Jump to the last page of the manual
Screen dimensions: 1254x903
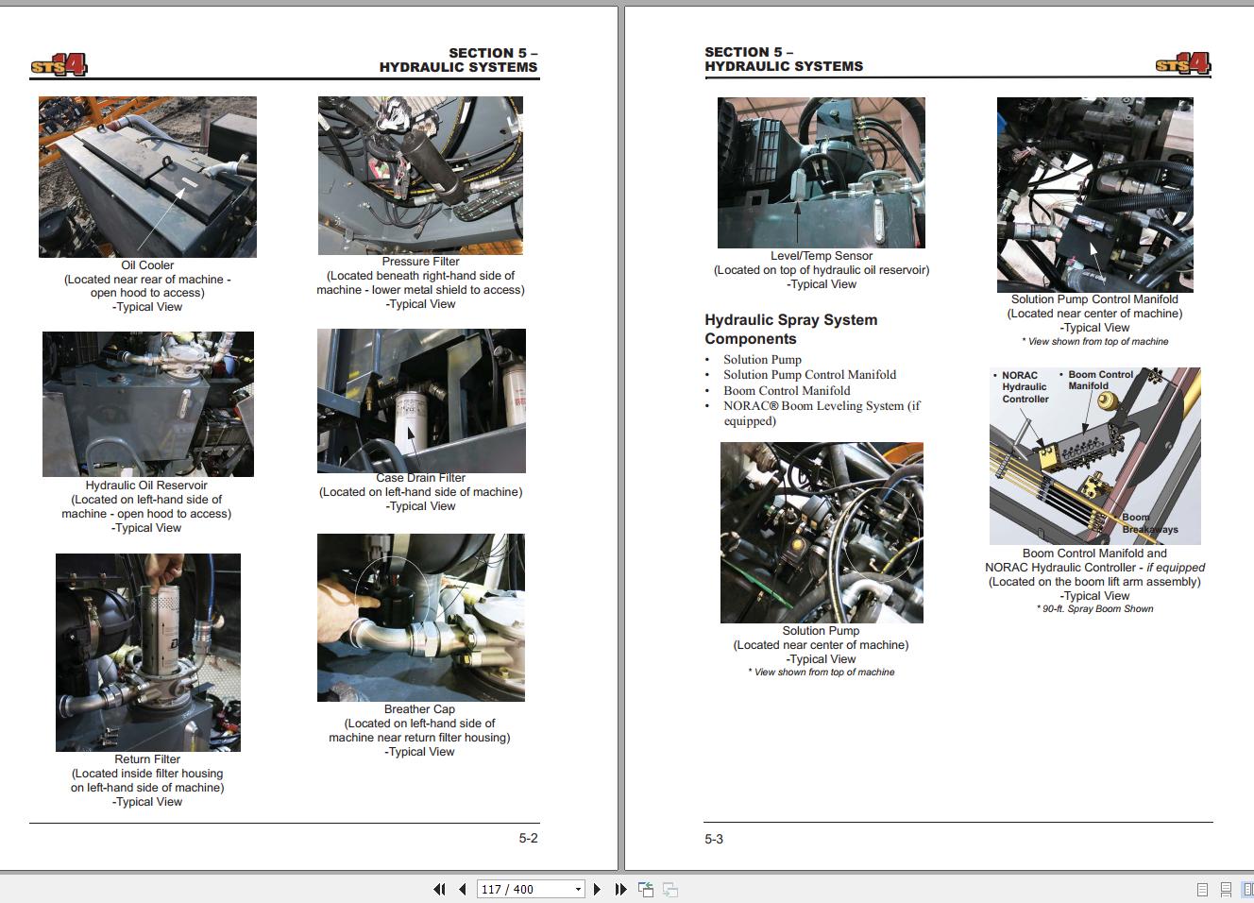[620, 889]
